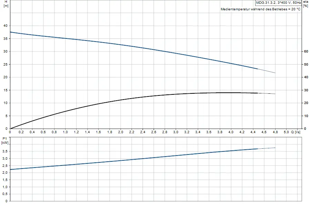This screenshot has width=310, height=206.
Task: Click the 0,5 value on the P1 axis
Action: 5,194
